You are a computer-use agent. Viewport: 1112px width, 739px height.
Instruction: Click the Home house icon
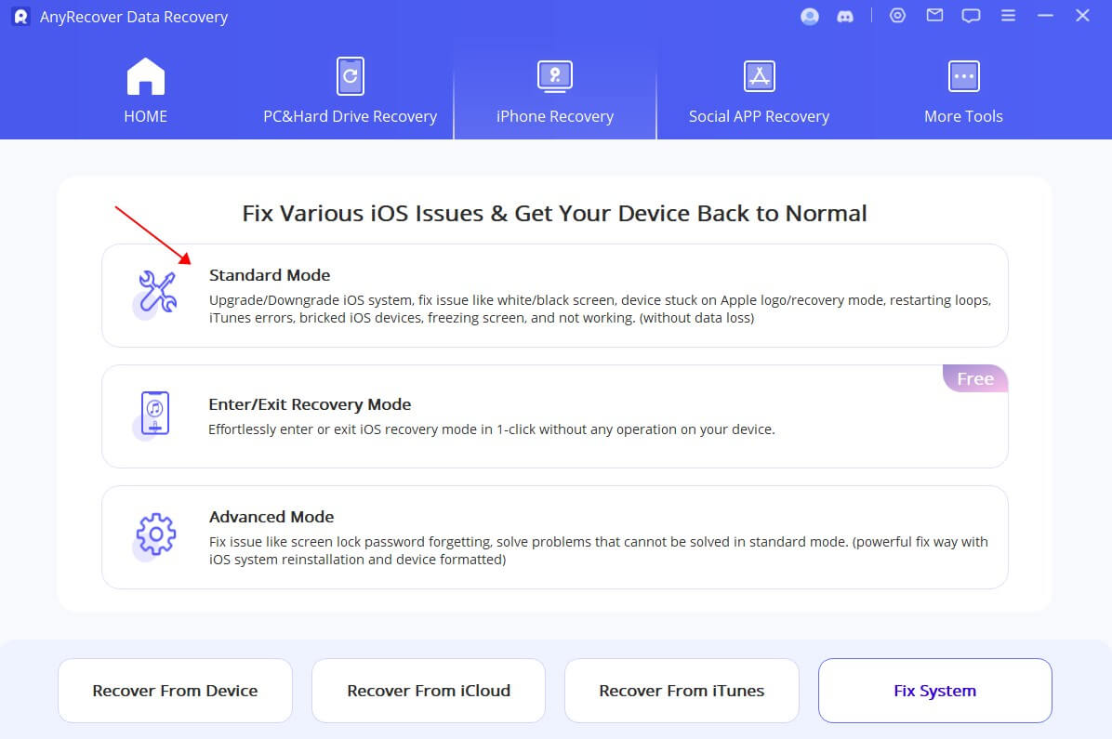click(145, 75)
